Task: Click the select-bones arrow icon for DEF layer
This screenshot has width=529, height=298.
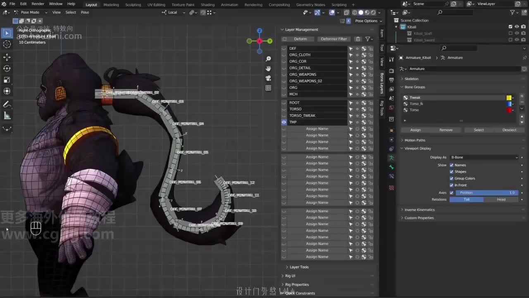Action: click(351, 48)
